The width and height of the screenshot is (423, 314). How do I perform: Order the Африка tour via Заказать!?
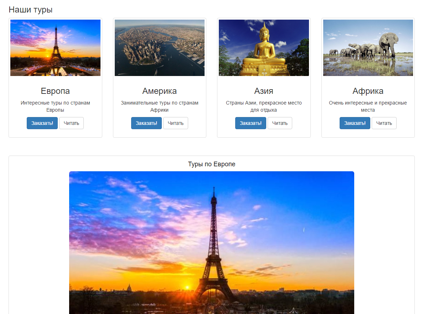pyautogui.click(x=355, y=123)
